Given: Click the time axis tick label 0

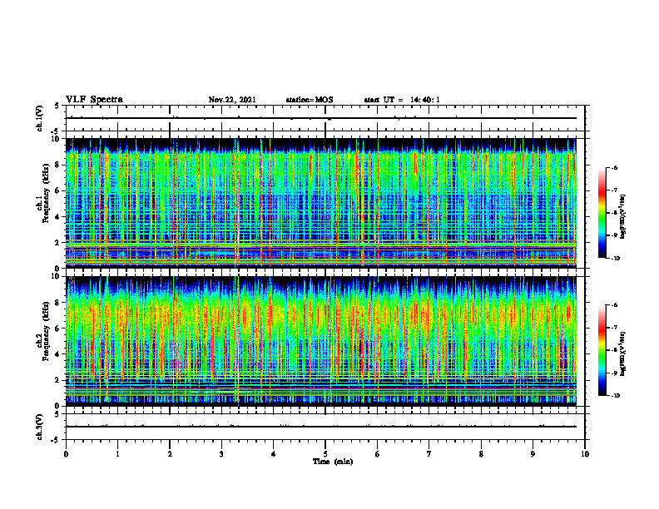Looking at the screenshot, I should (66, 454).
